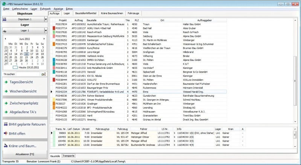Select project PO037834
Image resolution: width=301 pixels, height=165 pixels.
pos(61,24)
